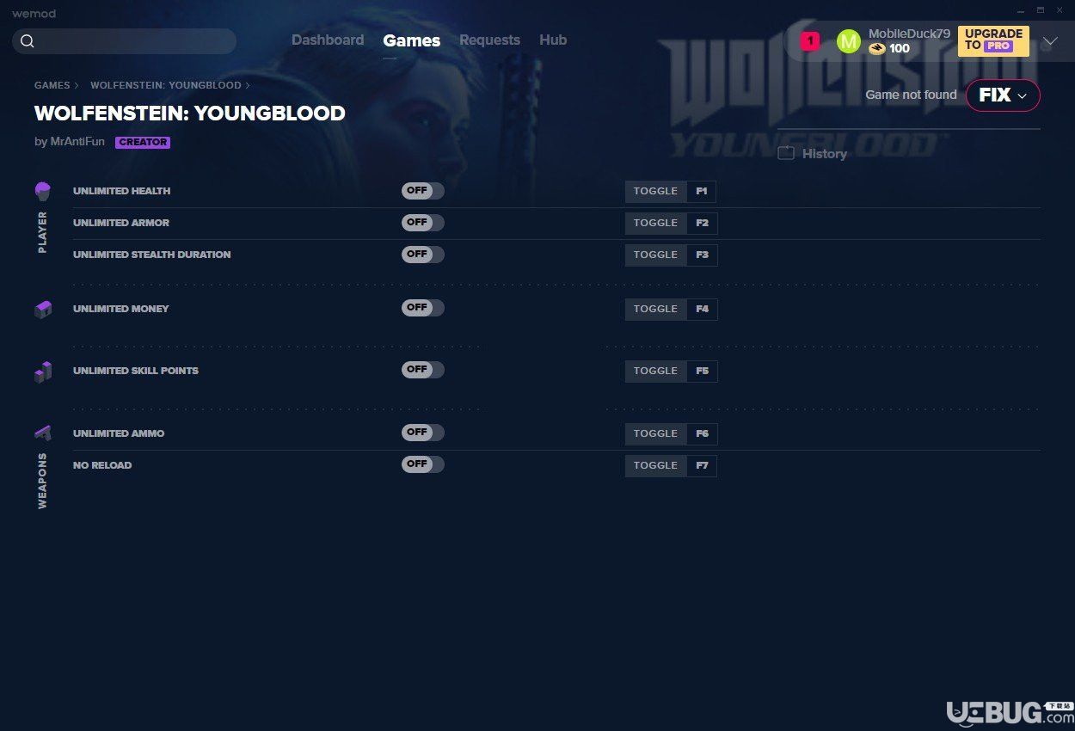
Task: Click the F5 hotkey key box
Action: pyautogui.click(x=702, y=371)
